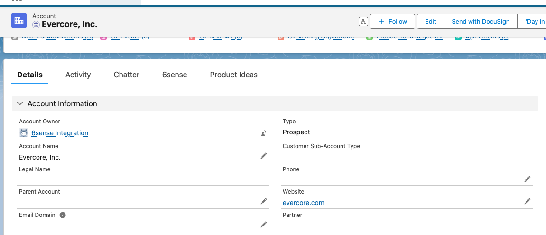This screenshot has width=546, height=235.
Task: Switch to the Details tab
Action: point(30,75)
